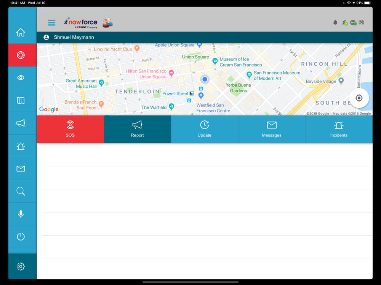Open the folded map sidebar icon
This screenshot has height=285, width=381.
tap(21, 100)
